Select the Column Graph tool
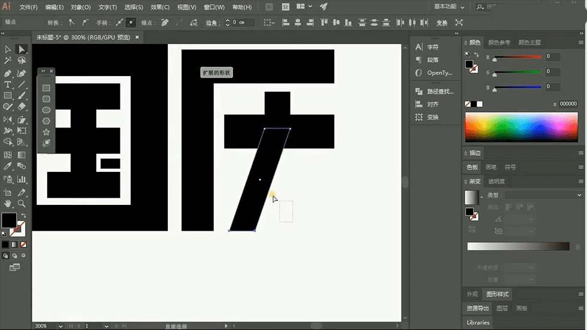The image size is (587, 330). click(x=22, y=179)
